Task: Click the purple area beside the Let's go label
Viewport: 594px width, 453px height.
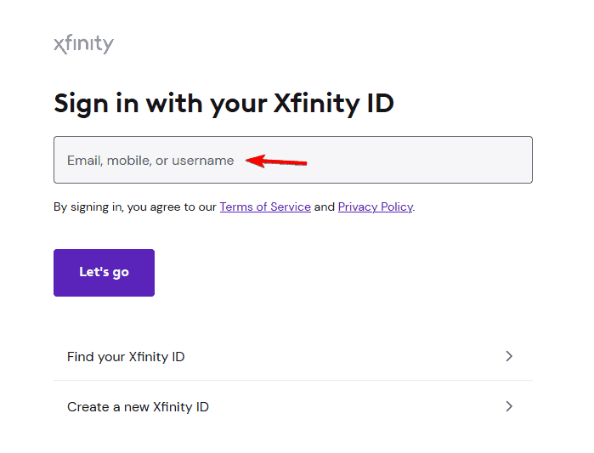Action: [x=142, y=273]
